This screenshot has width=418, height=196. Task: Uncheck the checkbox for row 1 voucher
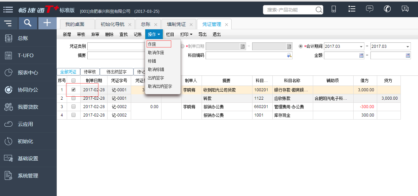point(73,90)
